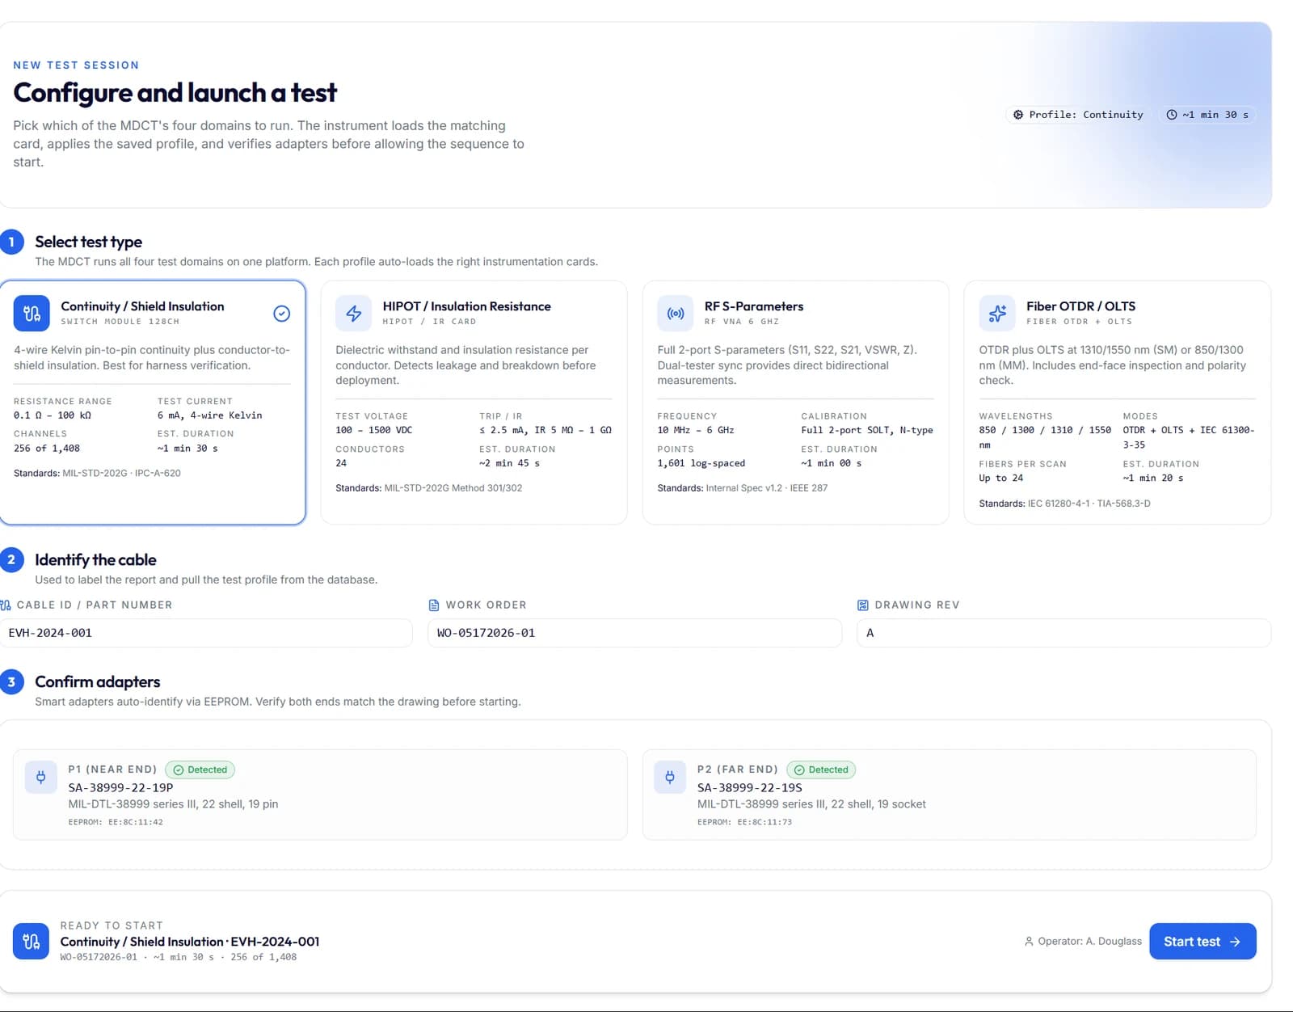The image size is (1293, 1012).
Task: Click the Drawing Rev input field
Action: point(1063,633)
